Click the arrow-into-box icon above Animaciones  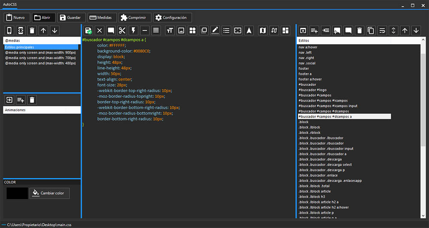[x=9, y=100]
